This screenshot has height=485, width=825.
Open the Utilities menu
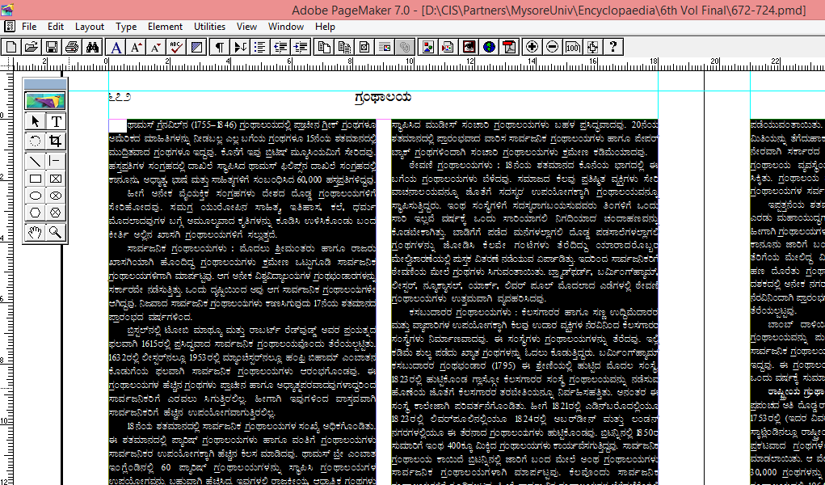(x=209, y=26)
